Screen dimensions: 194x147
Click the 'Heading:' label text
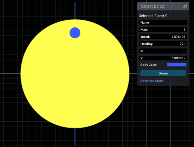[x=147, y=44]
